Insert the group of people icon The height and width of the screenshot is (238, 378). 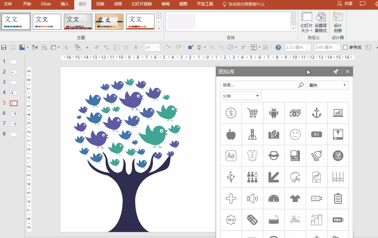253,177
